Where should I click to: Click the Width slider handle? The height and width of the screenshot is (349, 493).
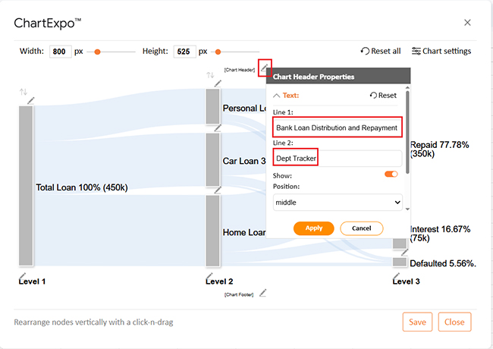(97, 52)
